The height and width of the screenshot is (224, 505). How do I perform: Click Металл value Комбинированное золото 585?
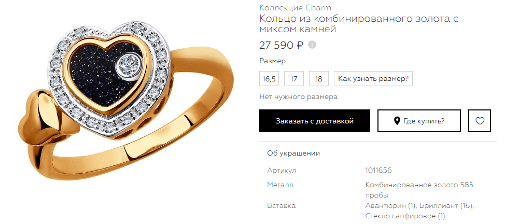(x=419, y=190)
